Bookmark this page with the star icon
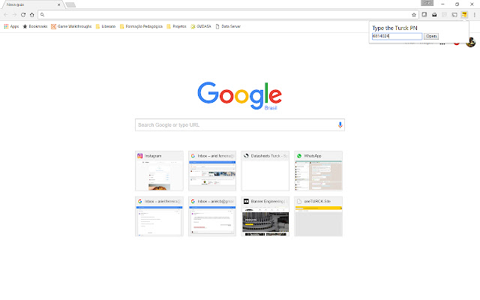Viewport: 480px width, 300px height. pyautogui.click(x=414, y=15)
